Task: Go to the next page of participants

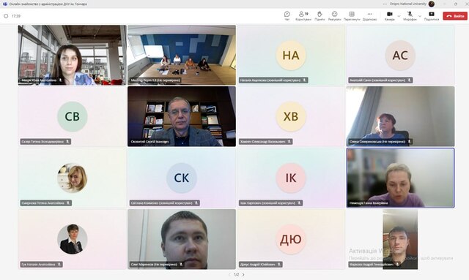Action: [x=243, y=275]
